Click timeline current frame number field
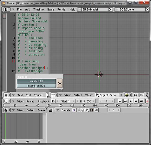Image resolution: width=151 pixels, height=145 pixels. click(x=106, y=101)
